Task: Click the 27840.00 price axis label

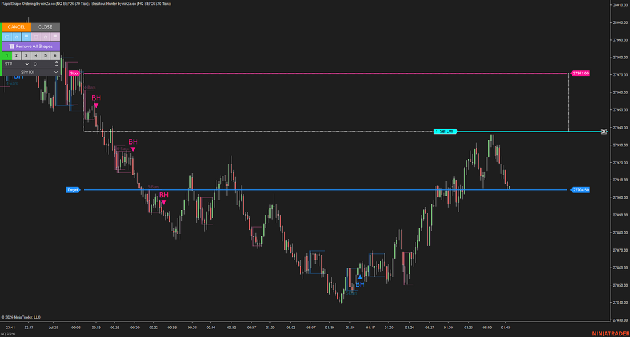Action: click(x=620, y=303)
